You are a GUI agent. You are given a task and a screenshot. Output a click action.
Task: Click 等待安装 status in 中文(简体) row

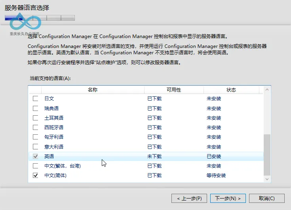coord(216,176)
